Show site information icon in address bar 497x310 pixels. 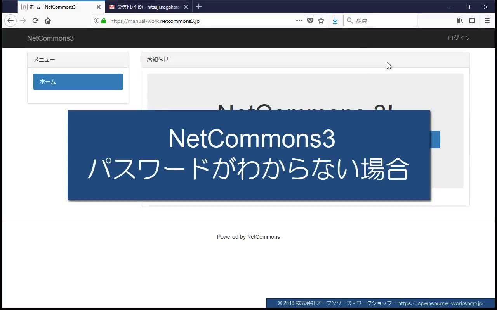[x=97, y=21]
